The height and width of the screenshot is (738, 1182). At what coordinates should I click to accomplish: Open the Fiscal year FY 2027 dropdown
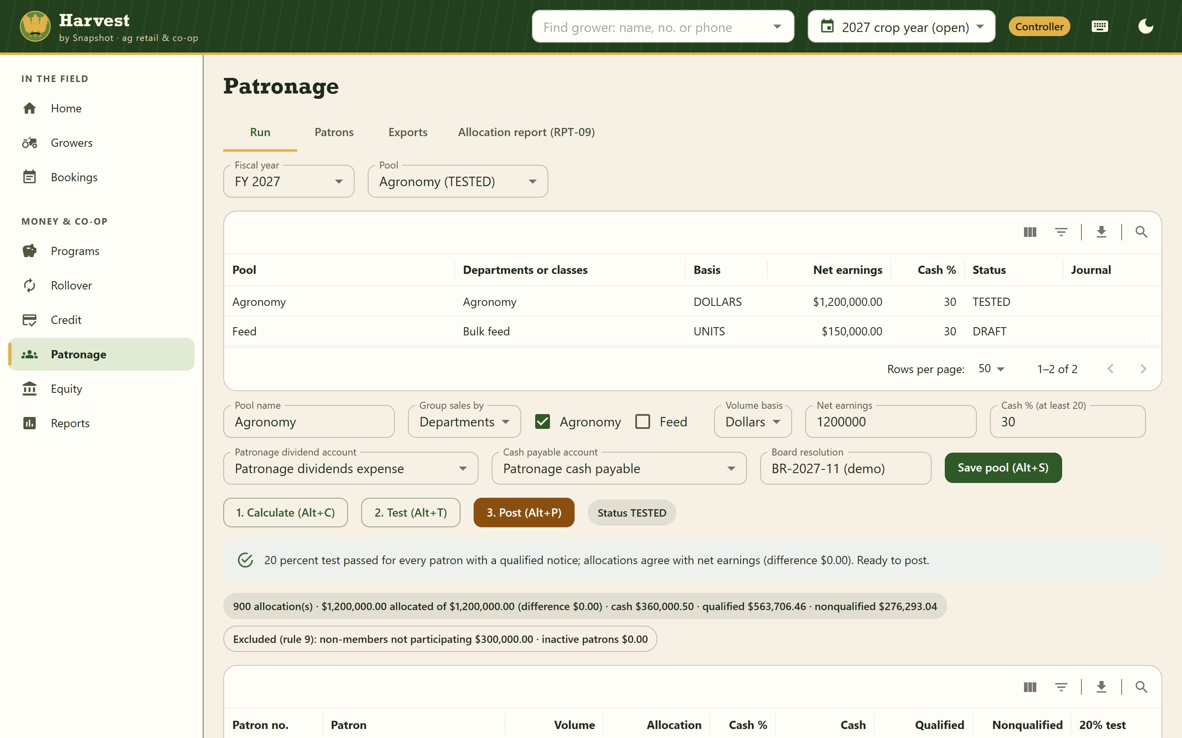[289, 182]
